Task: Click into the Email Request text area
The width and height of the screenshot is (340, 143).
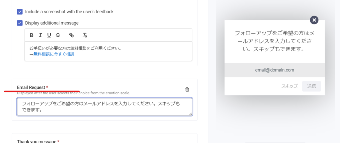Action: [x=105, y=107]
